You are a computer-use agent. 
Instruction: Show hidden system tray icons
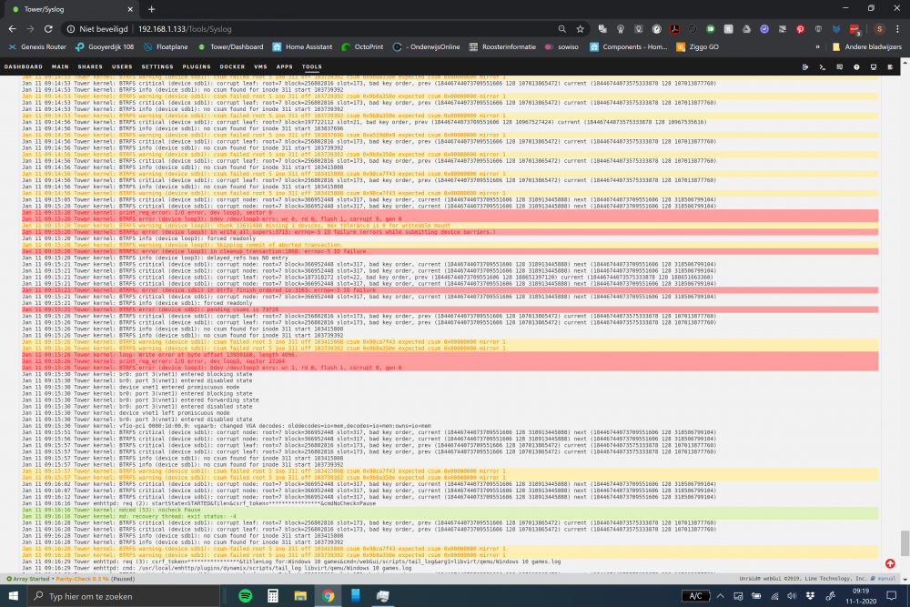(x=720, y=596)
